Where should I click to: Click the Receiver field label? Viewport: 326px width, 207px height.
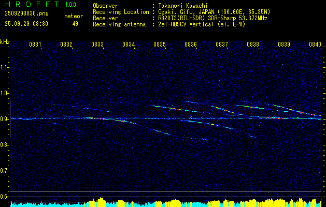pyautogui.click(x=105, y=18)
